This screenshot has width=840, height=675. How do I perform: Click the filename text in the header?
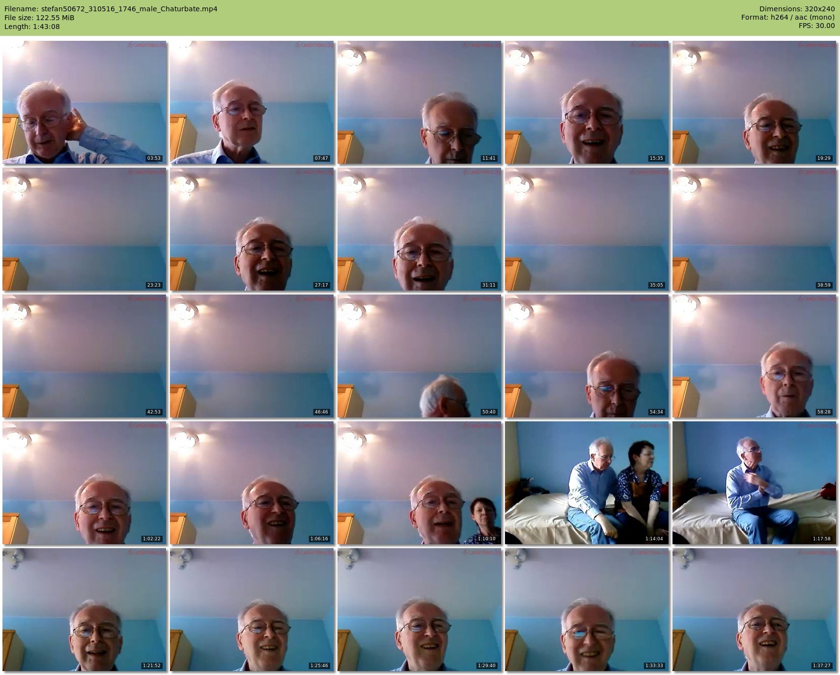tap(111, 9)
